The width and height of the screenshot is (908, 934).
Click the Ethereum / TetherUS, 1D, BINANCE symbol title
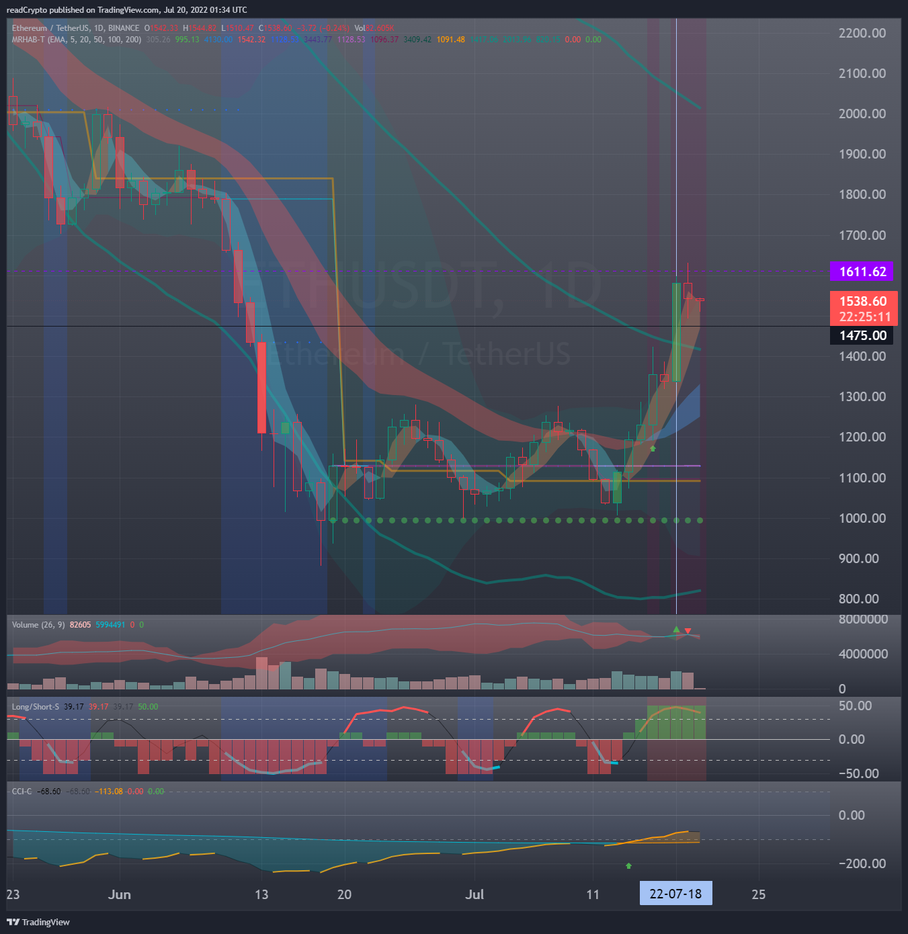pos(75,28)
